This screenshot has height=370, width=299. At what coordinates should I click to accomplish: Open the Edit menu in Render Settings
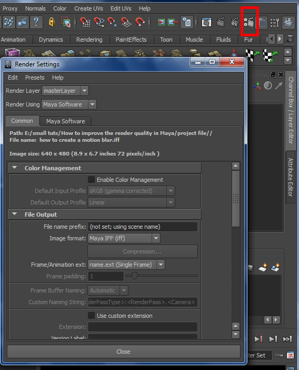(13, 77)
